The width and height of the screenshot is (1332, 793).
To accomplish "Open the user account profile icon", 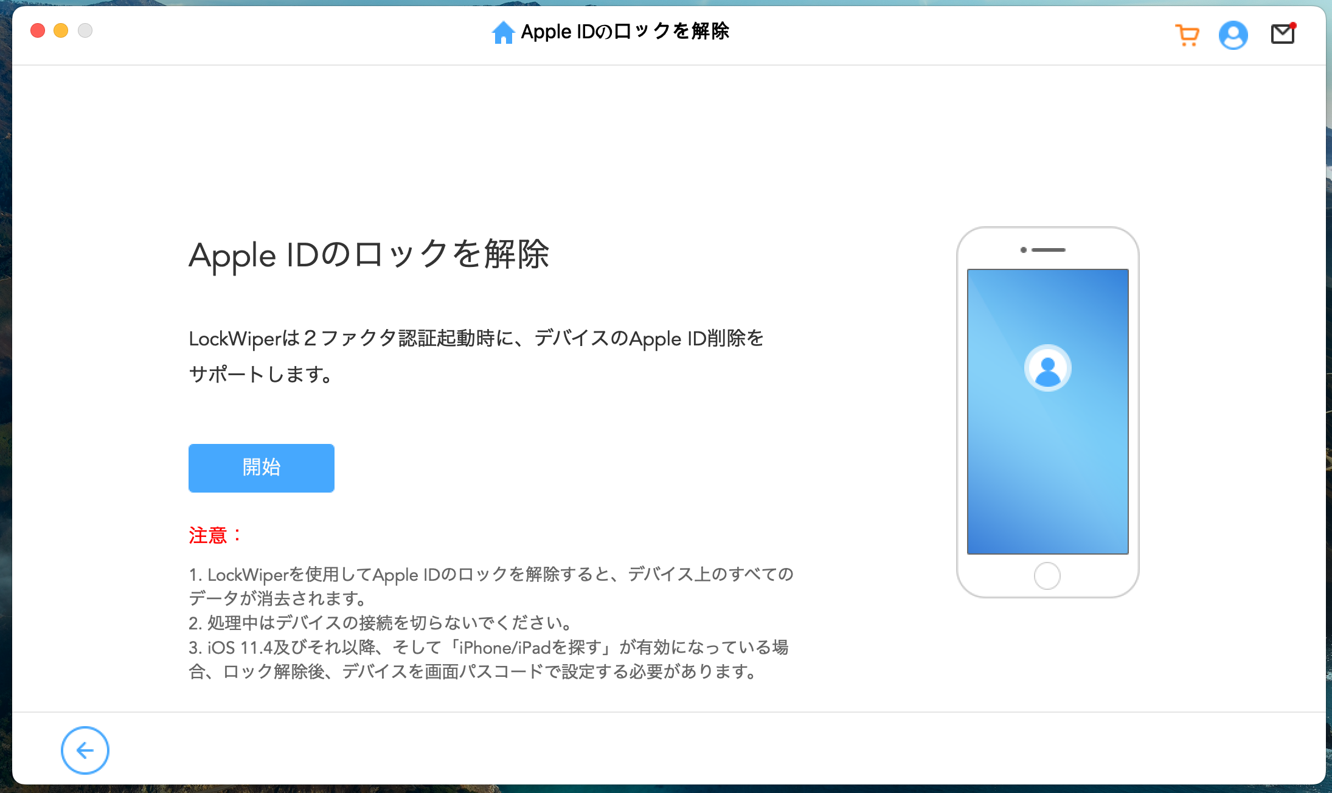I will (x=1233, y=35).
